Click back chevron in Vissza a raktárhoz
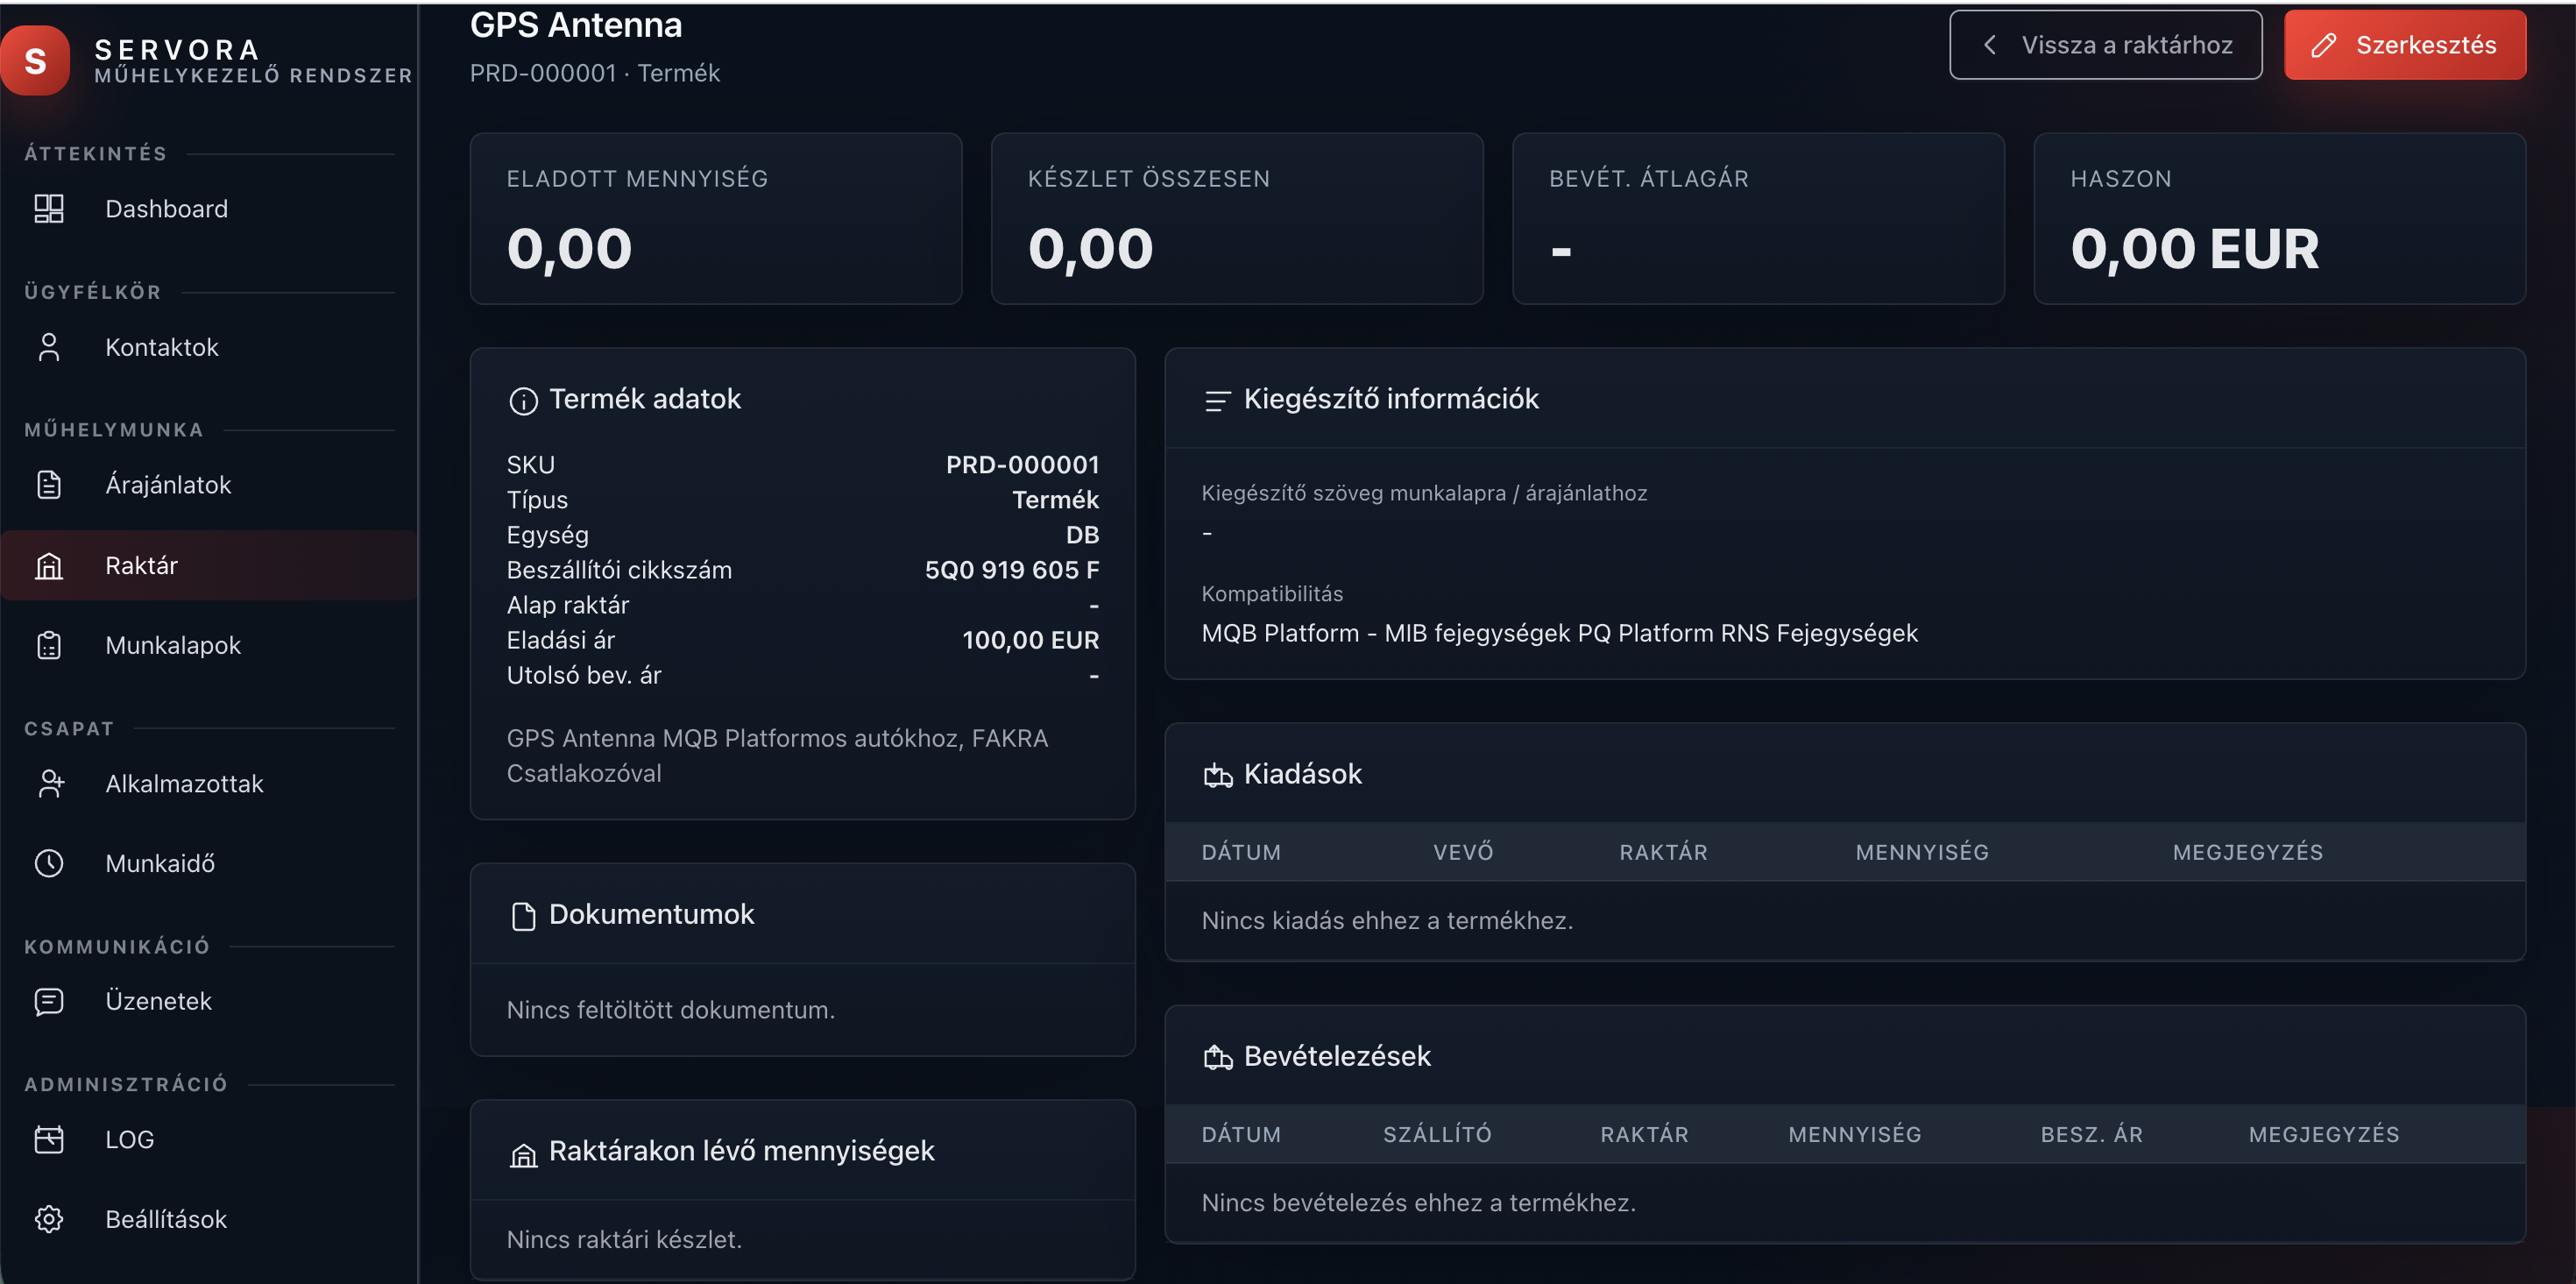Viewport: 2576px width, 1284px height. tap(1990, 45)
